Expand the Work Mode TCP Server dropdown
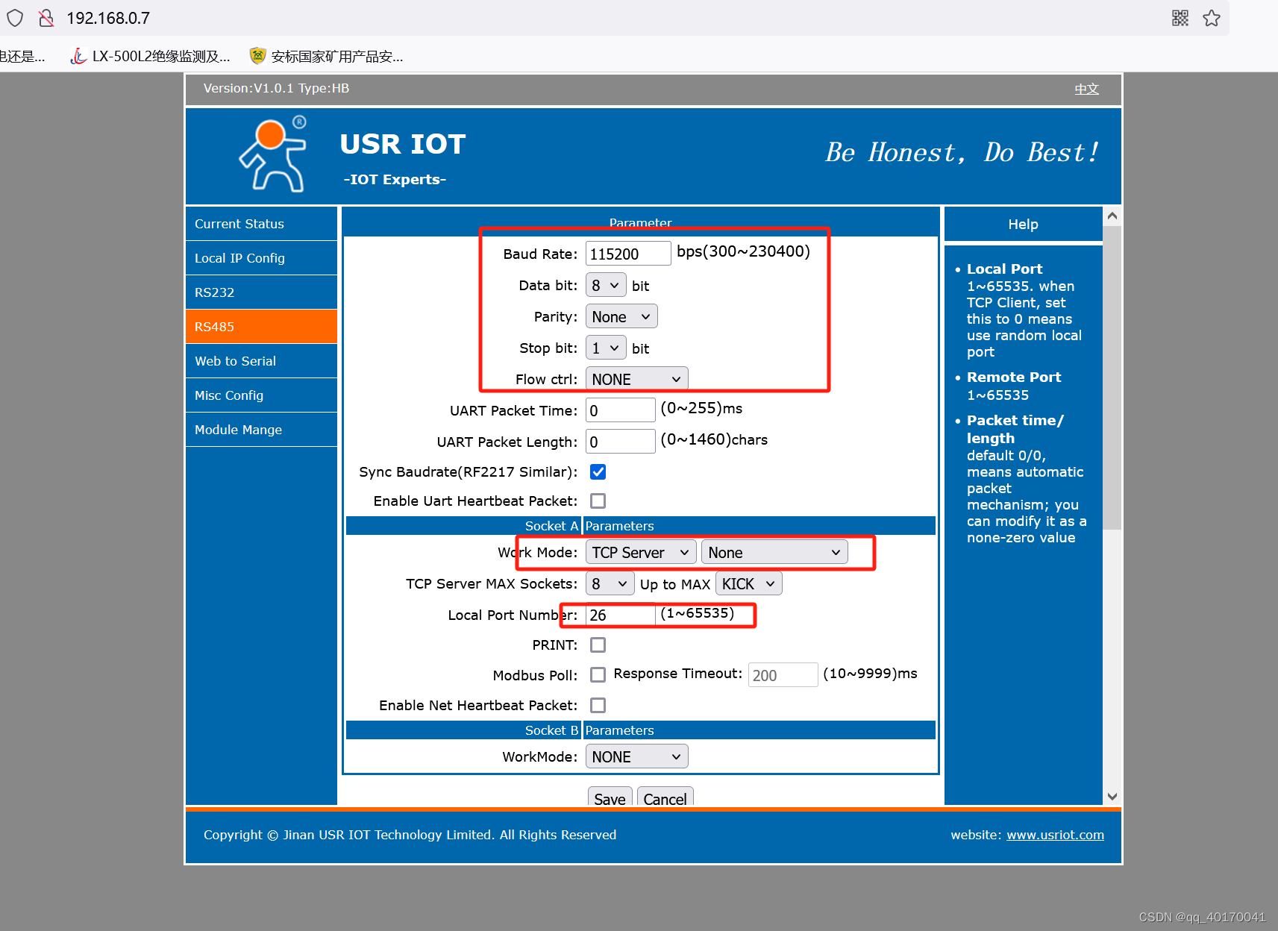Viewport: 1278px width, 931px height. [640, 552]
